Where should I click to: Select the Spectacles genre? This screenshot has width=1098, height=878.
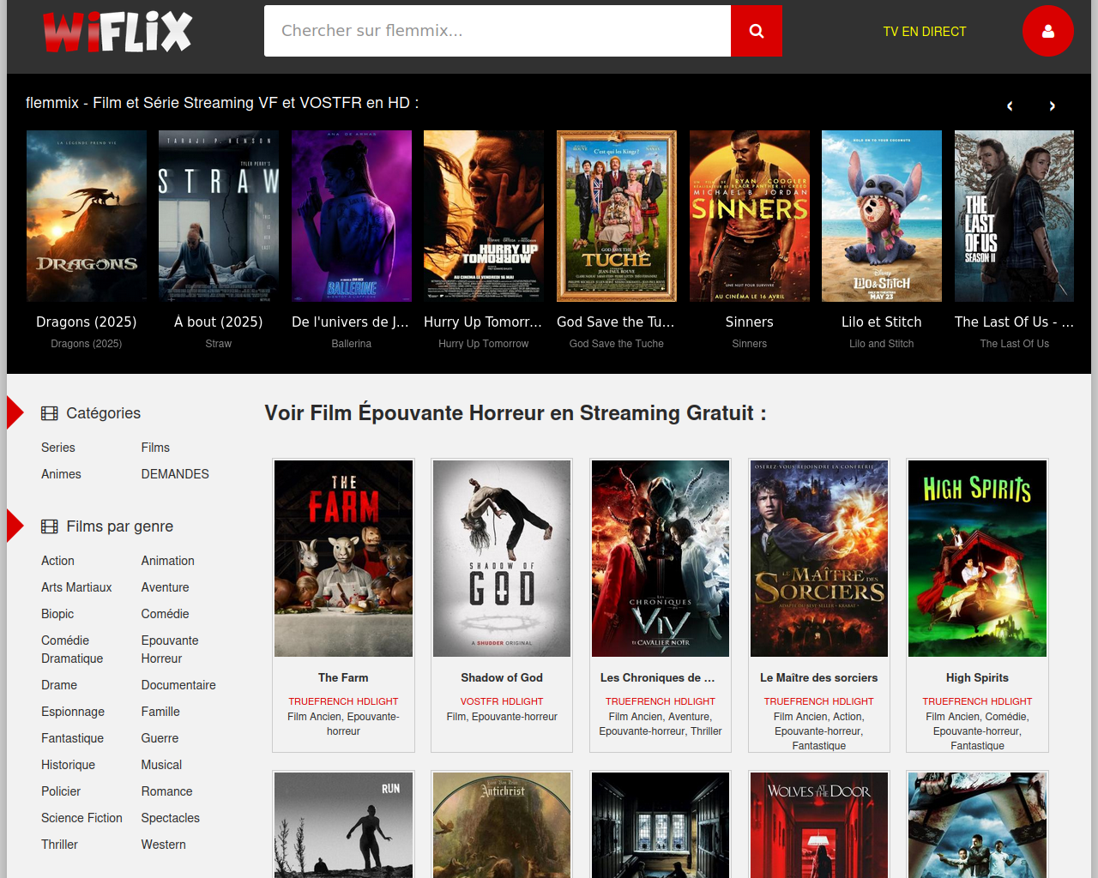171,818
